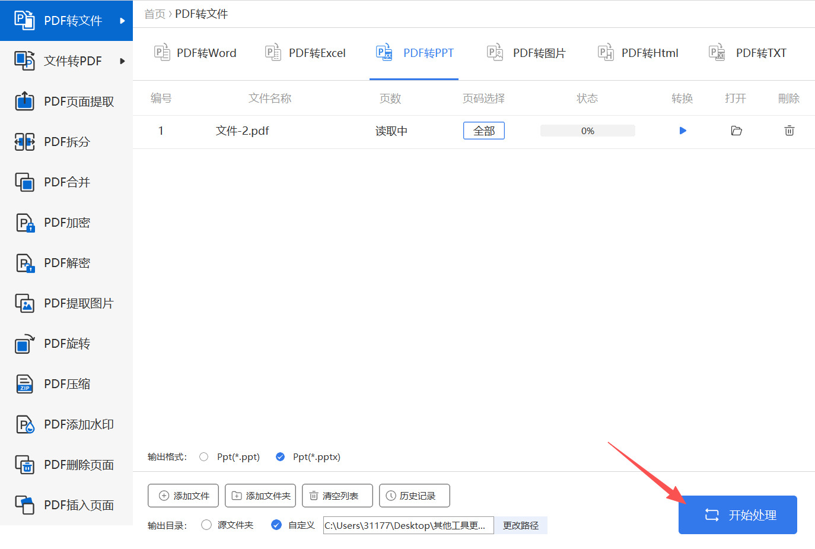Click the 读取中 page count cell
This screenshot has height=549, width=815.
(x=391, y=131)
